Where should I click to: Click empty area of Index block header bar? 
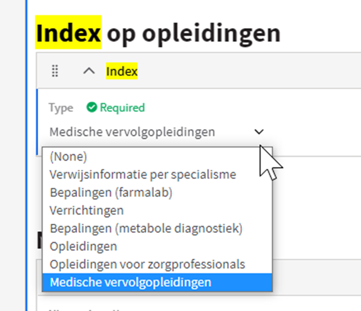pos(243,71)
